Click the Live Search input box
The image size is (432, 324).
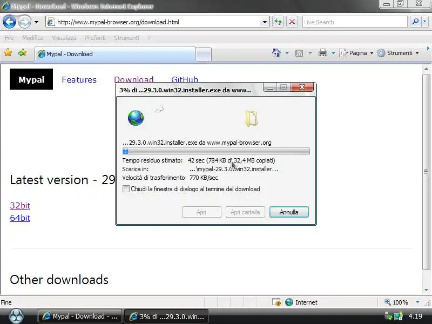click(x=355, y=22)
